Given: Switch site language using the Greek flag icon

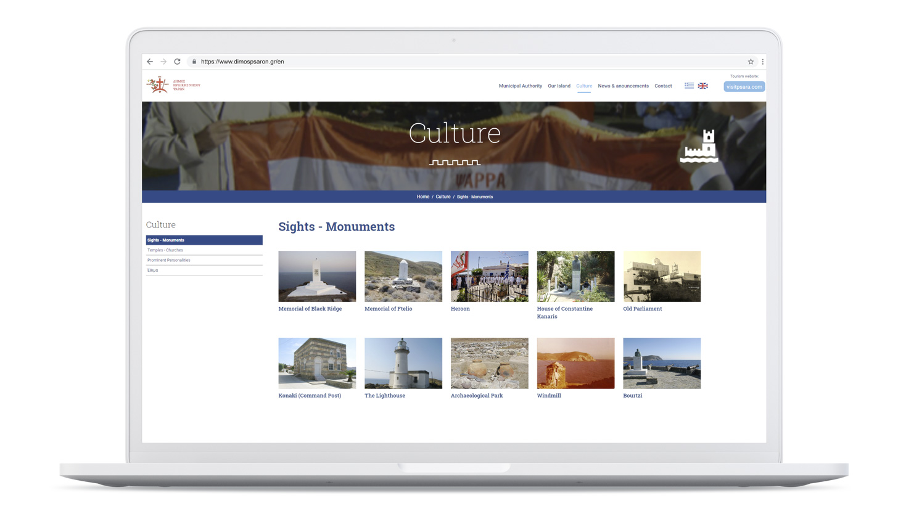Looking at the screenshot, I should pyautogui.click(x=689, y=86).
